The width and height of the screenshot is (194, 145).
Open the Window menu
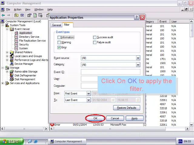pyautogui.click(x=39, y=9)
